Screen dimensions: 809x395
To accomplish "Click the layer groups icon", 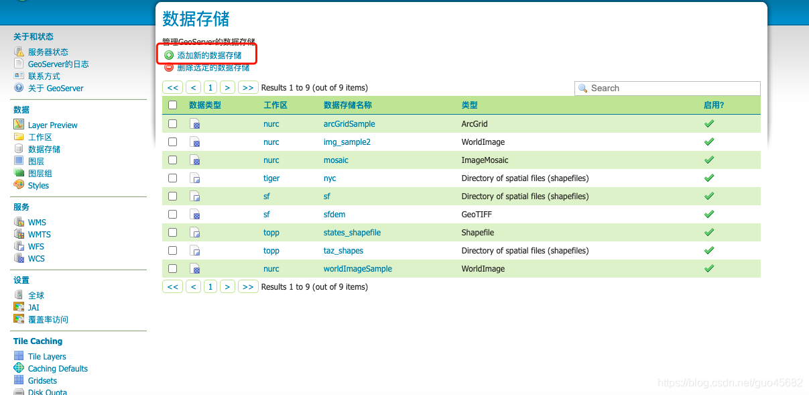I will coord(19,173).
